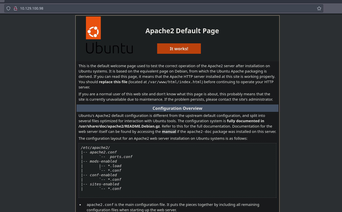Click the black "Ubuntu" wordmark text
The height and width of the screenshot is (212, 342).
click(109, 48)
